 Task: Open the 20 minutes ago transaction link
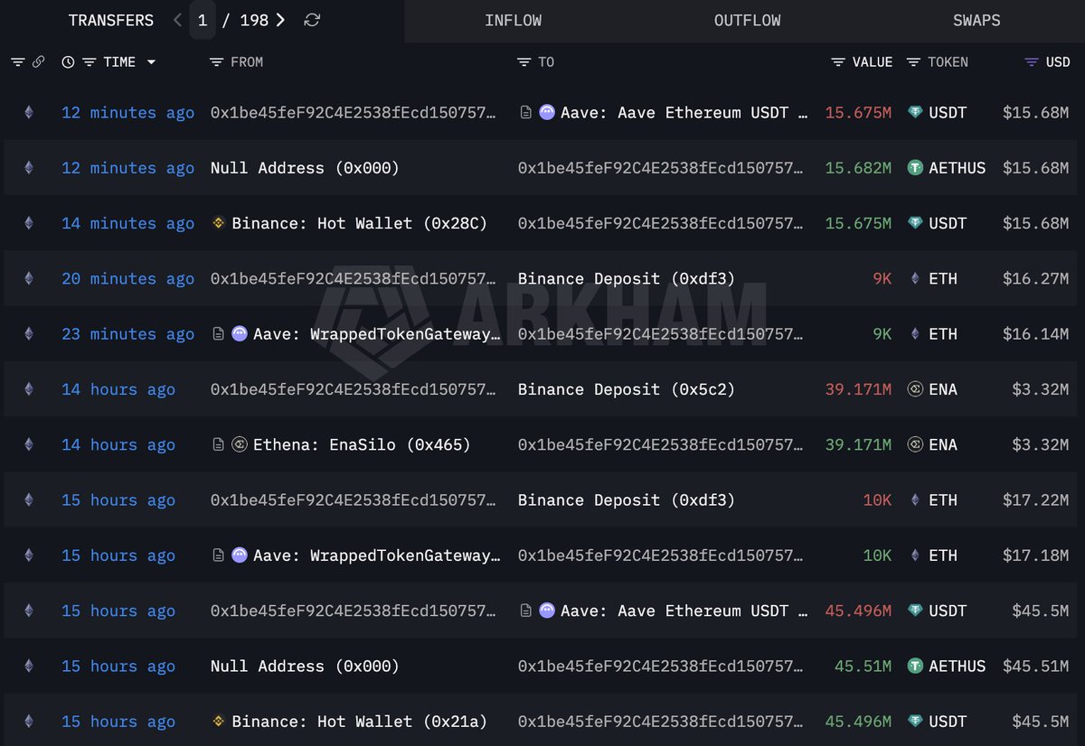(x=127, y=278)
